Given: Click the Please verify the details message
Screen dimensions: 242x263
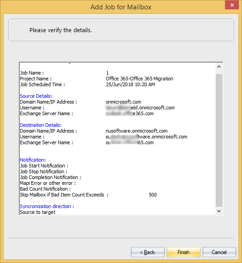Looking at the screenshot, I should point(61,30).
